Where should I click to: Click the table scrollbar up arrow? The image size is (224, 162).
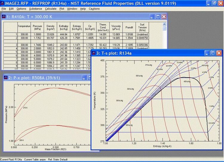tap(165, 24)
